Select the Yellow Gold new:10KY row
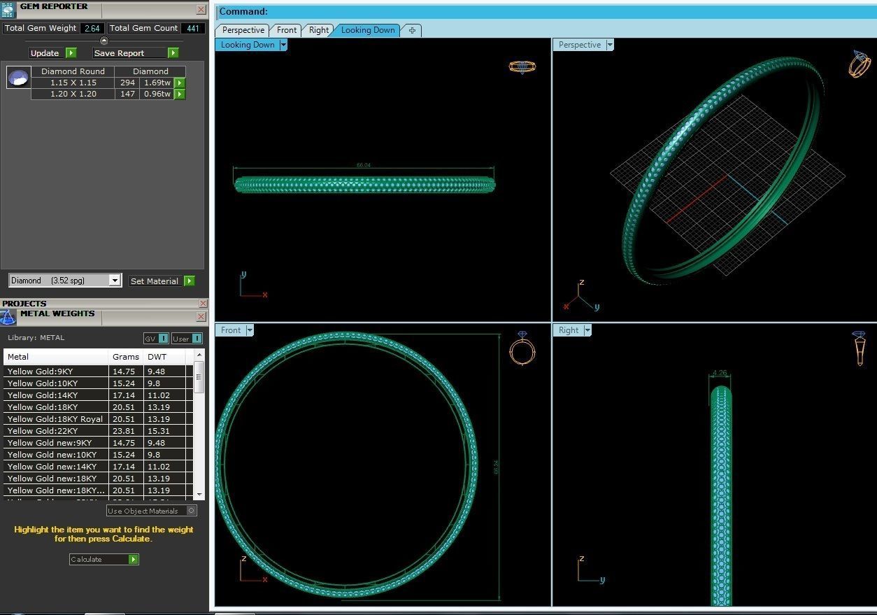This screenshot has height=615, width=877. (x=98, y=455)
